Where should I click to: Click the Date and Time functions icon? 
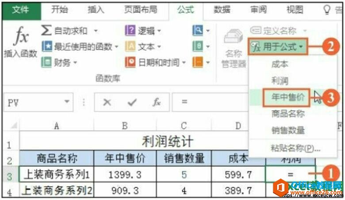(130, 62)
